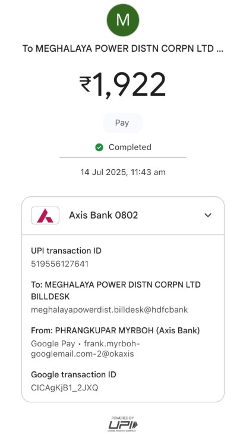Click the Pay pill button
This screenshot has height=447, width=243.
pos(122,123)
